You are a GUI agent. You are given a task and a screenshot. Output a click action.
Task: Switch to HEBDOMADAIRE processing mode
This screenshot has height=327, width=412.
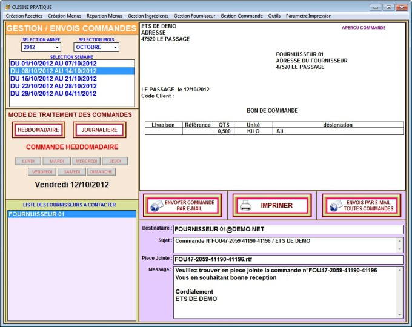(x=38, y=130)
